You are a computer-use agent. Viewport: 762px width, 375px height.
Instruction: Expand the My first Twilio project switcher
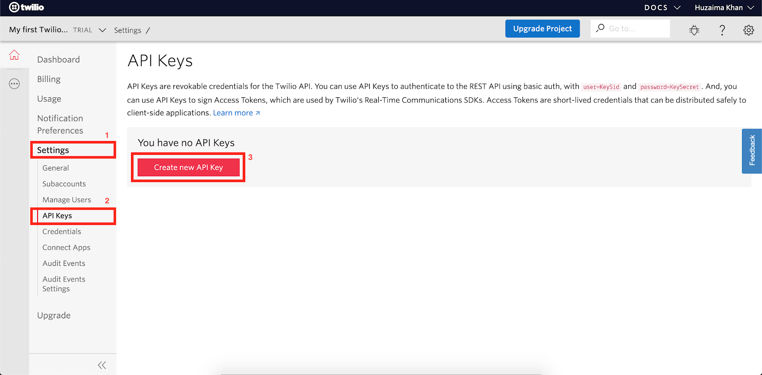coord(57,30)
